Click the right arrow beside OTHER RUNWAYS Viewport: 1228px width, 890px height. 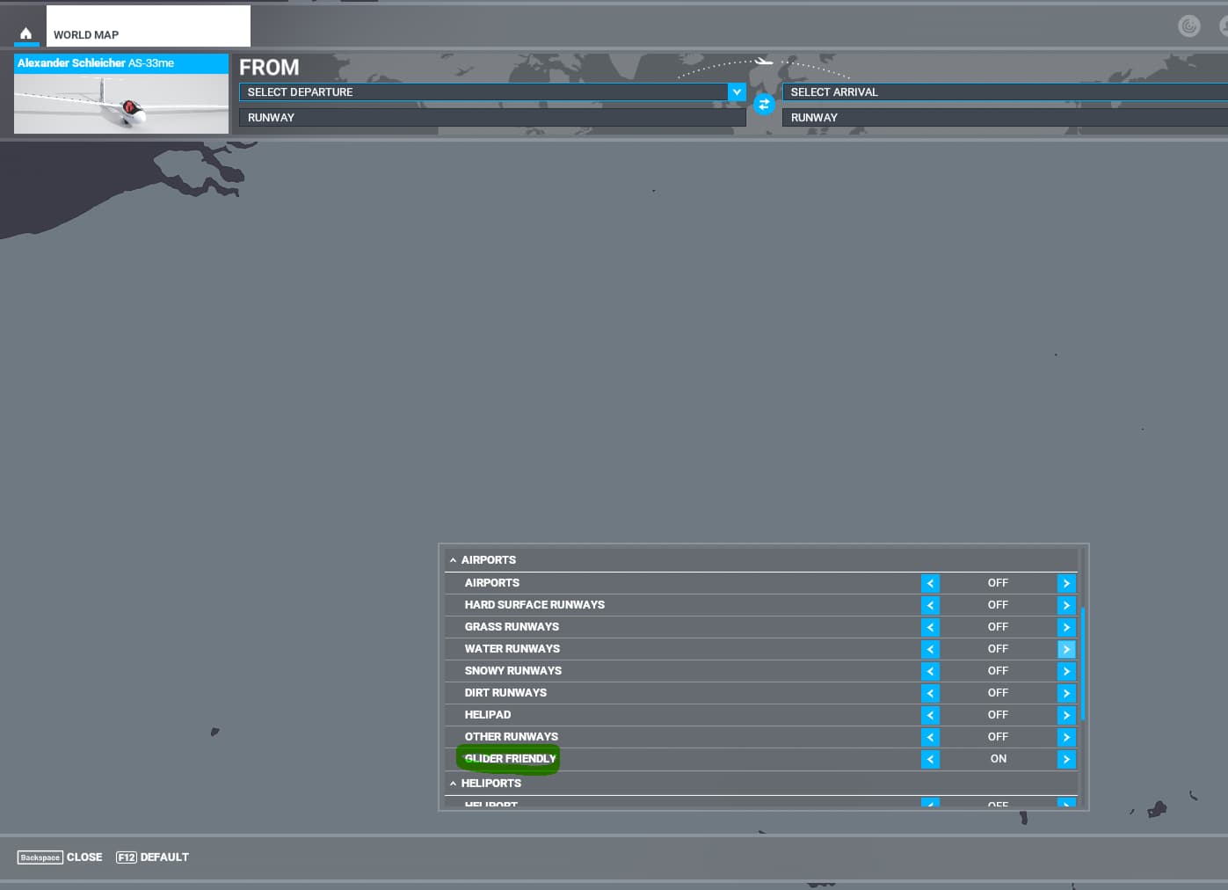tap(1066, 737)
